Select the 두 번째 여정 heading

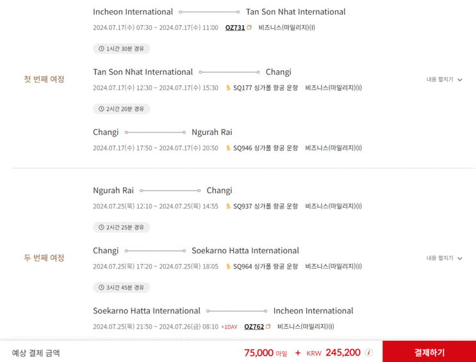44,258
